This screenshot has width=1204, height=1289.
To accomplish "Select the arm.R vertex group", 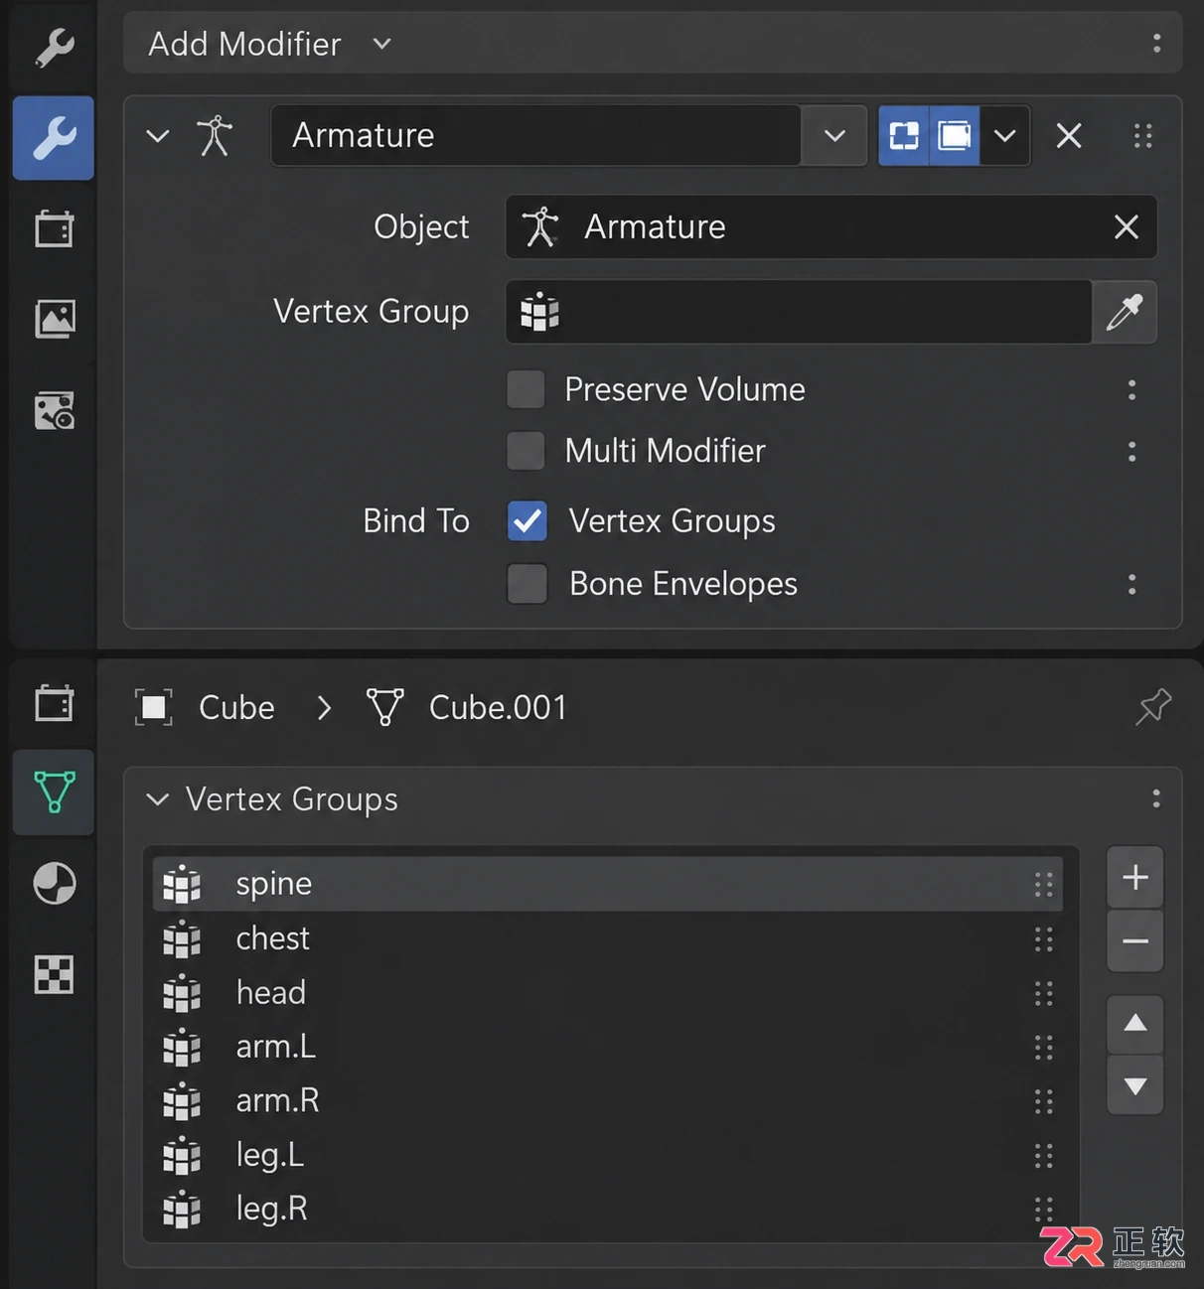I will coord(608,1100).
